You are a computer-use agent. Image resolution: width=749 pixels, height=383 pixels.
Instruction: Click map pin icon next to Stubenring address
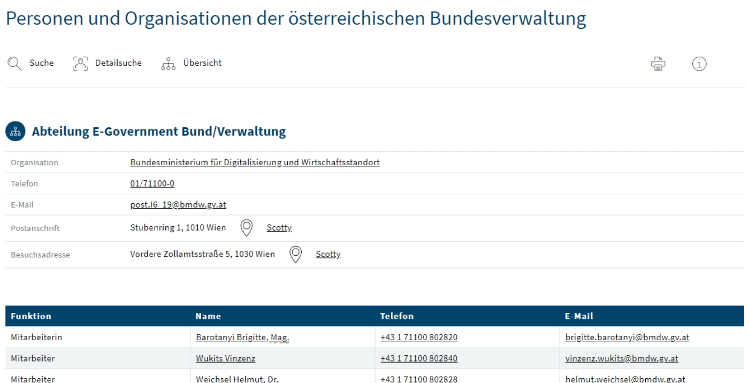[246, 228]
